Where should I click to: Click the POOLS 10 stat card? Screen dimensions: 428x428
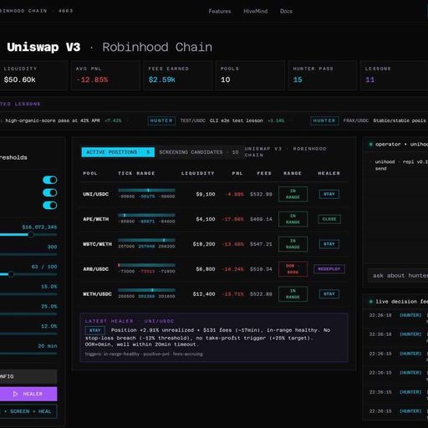tap(250, 75)
